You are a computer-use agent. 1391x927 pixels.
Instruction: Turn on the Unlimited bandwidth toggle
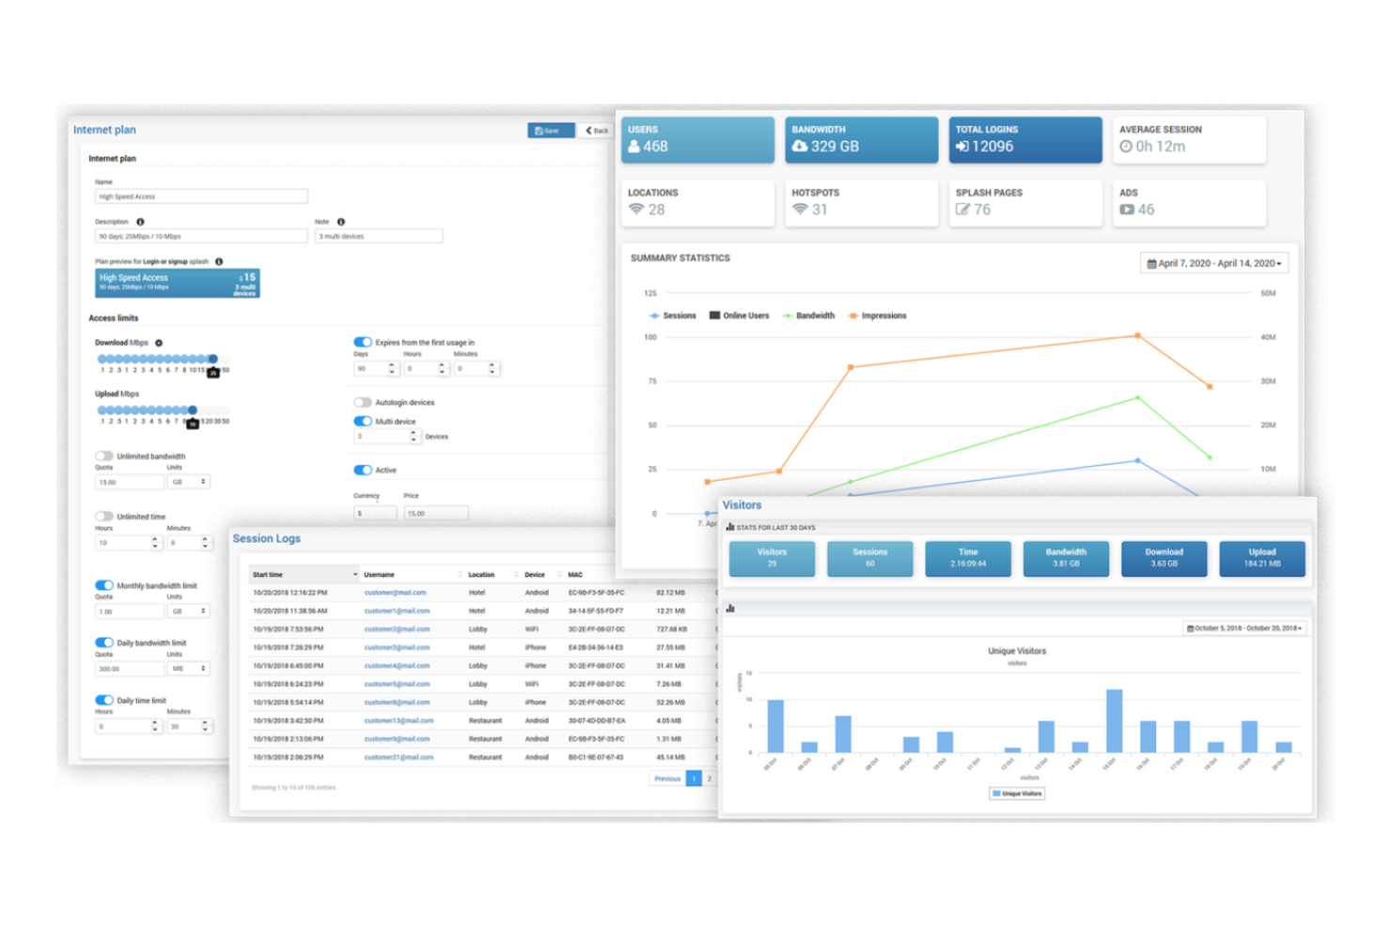(x=106, y=456)
